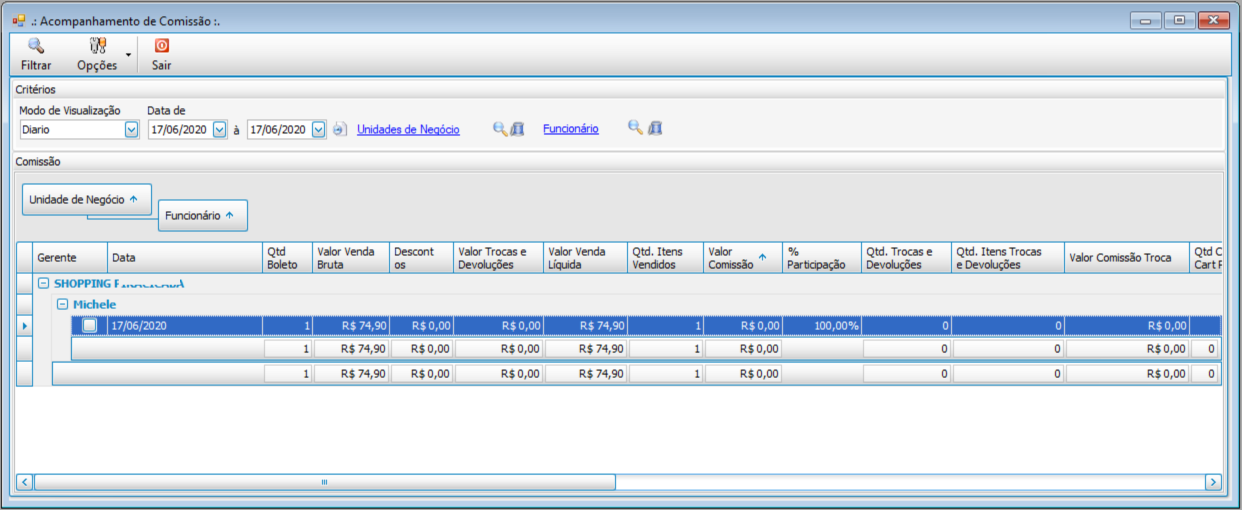This screenshot has width=1242, height=510.
Task: Sort by the Data column header
Action: pyautogui.click(x=185, y=257)
